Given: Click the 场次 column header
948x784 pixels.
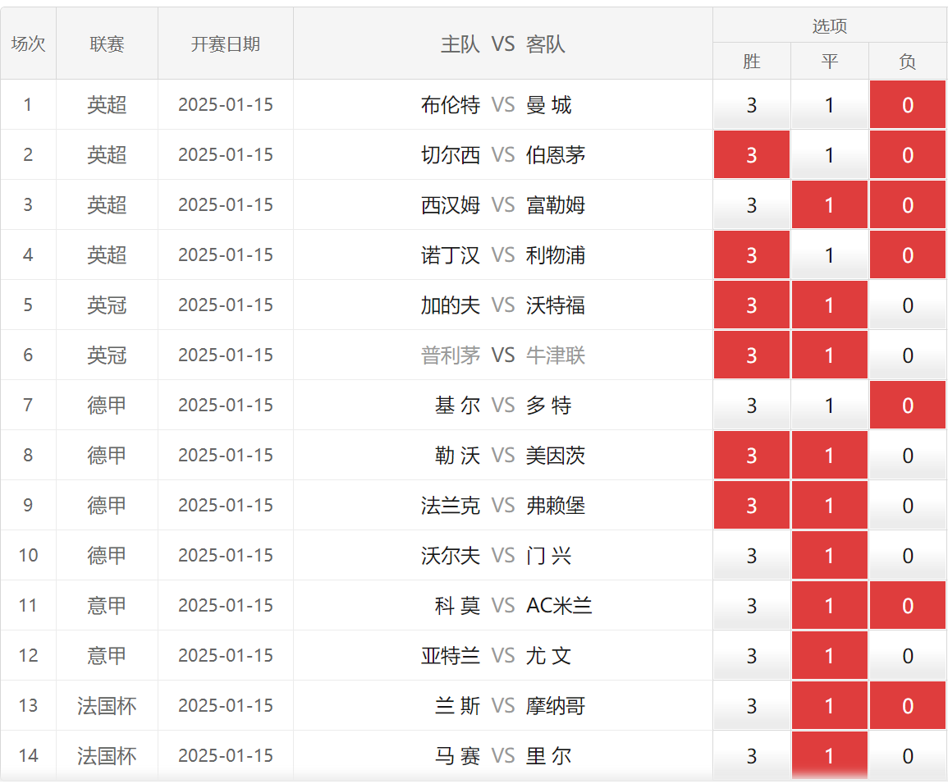Looking at the screenshot, I should point(29,44).
